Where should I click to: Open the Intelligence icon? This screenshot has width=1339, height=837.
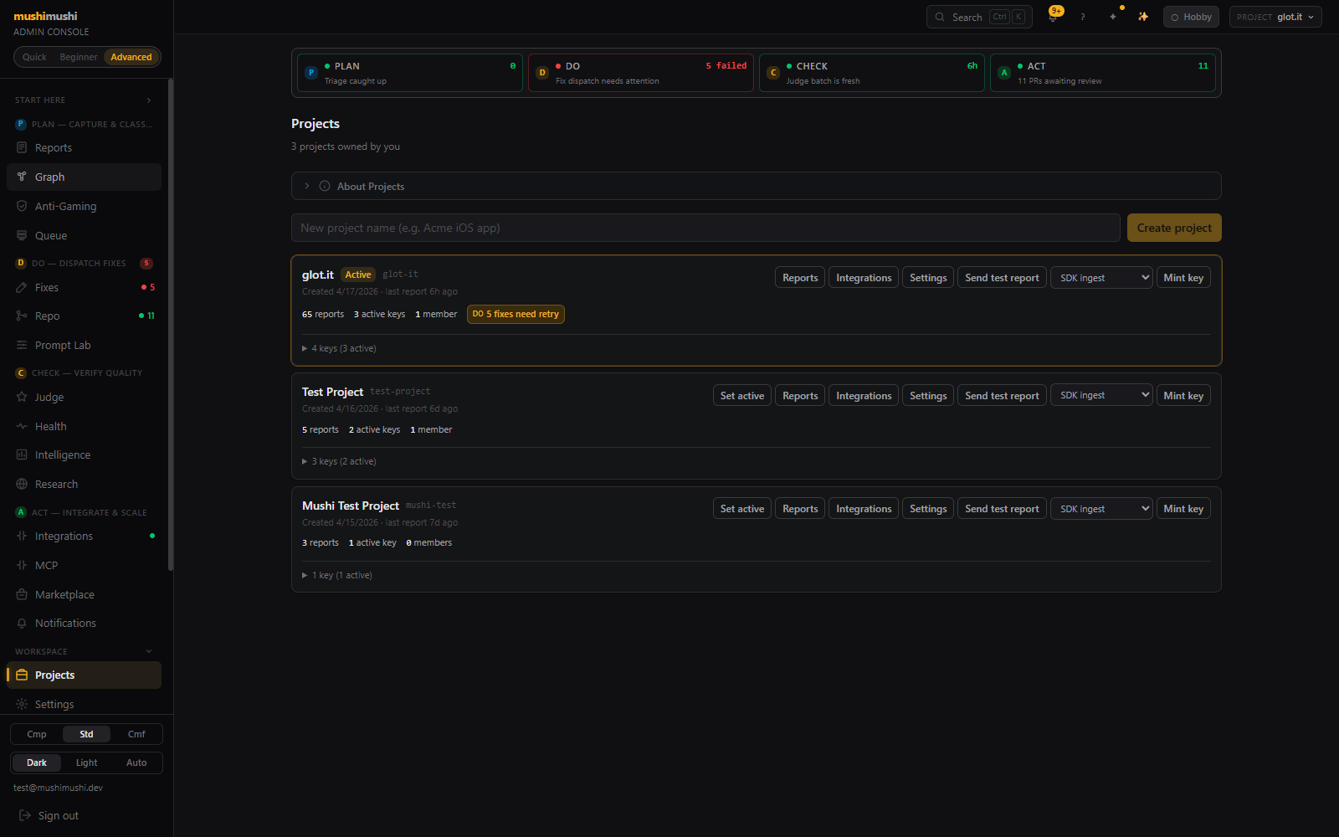(x=22, y=454)
